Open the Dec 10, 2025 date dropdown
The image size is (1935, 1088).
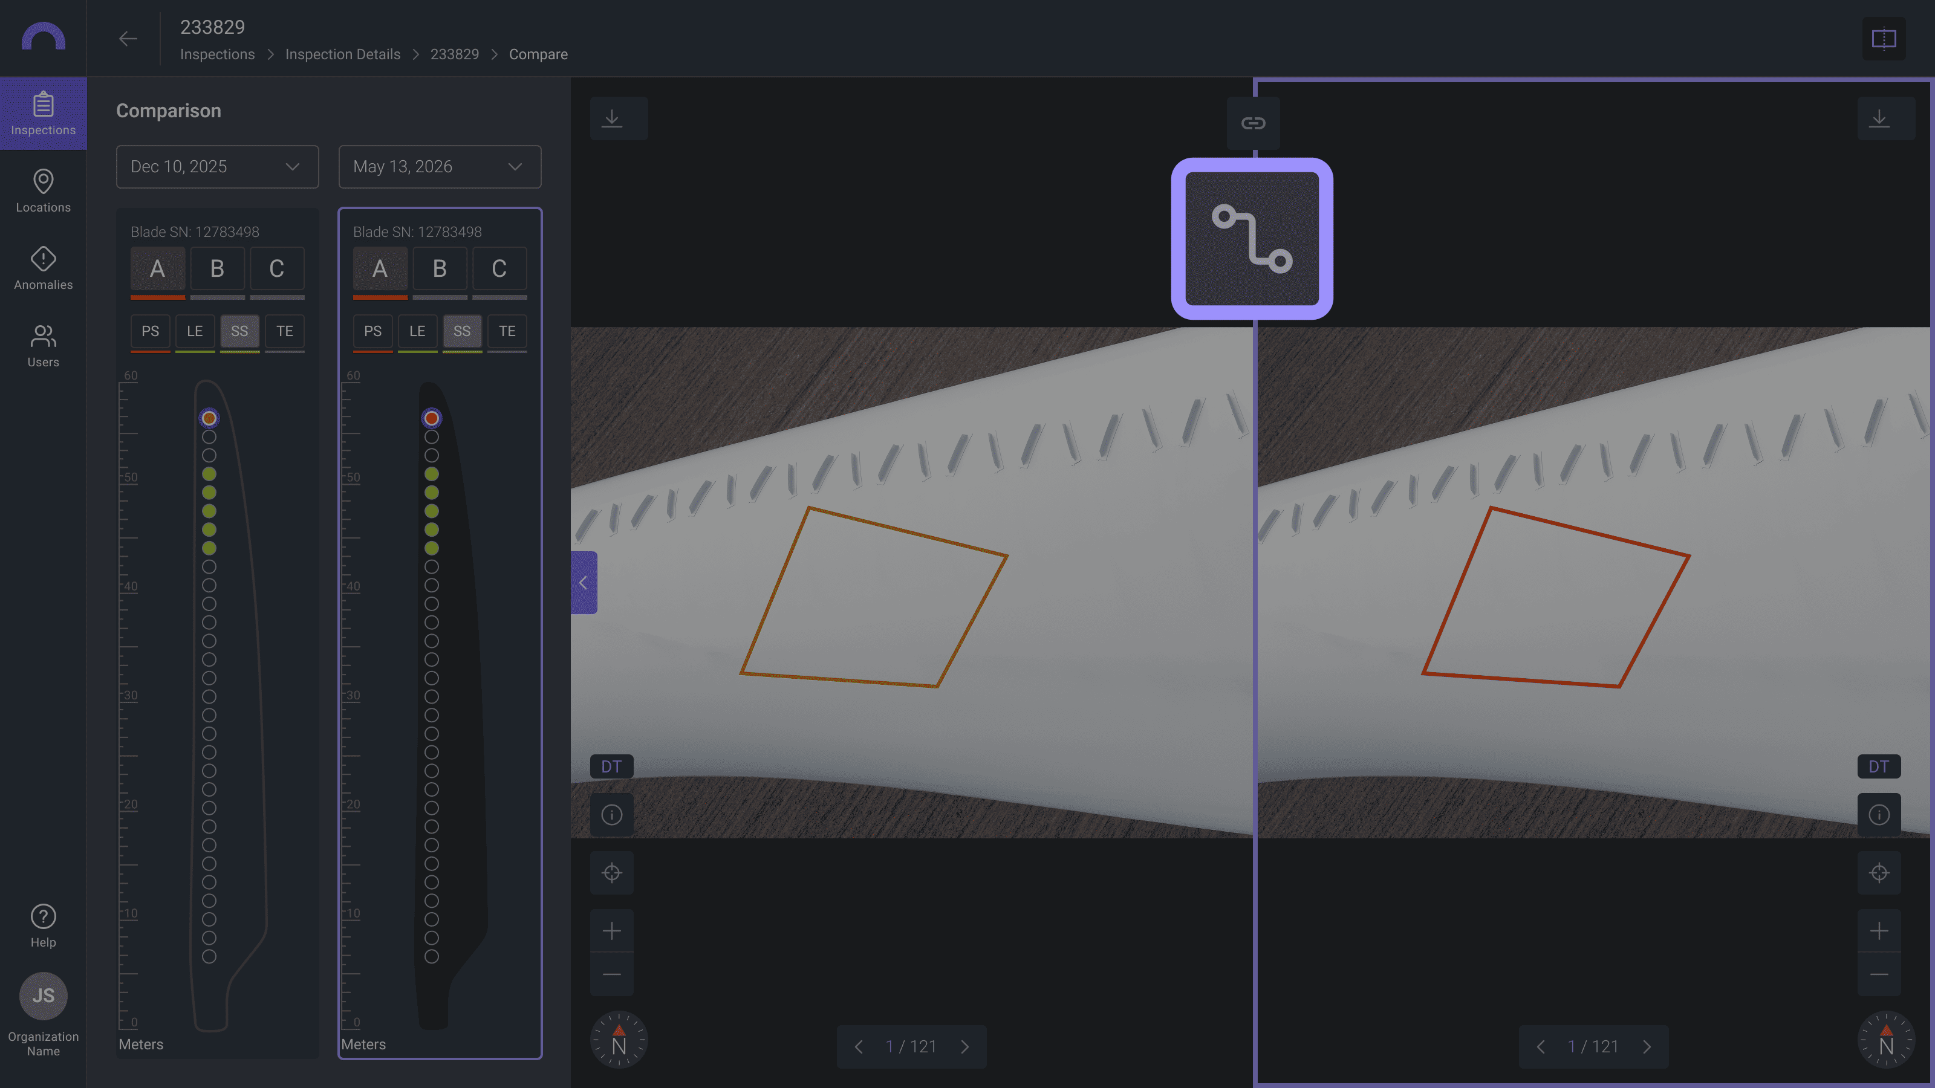tap(217, 167)
